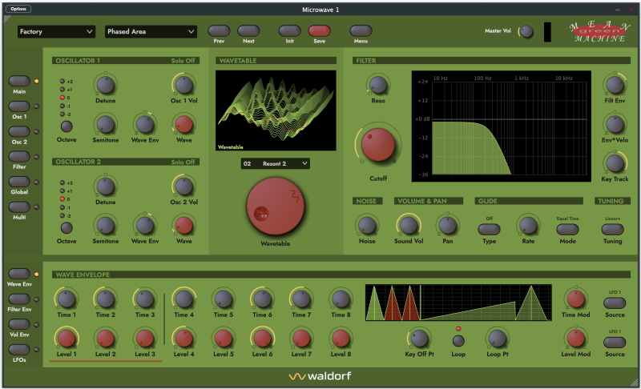This screenshot has height=389, width=641.
Task: Select Oscillator 1 octave +2
Action: pyautogui.click(x=62, y=81)
